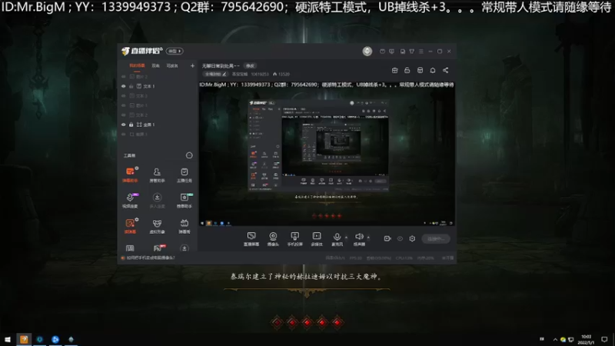Open the orange app on the taskbar

(x=24, y=339)
